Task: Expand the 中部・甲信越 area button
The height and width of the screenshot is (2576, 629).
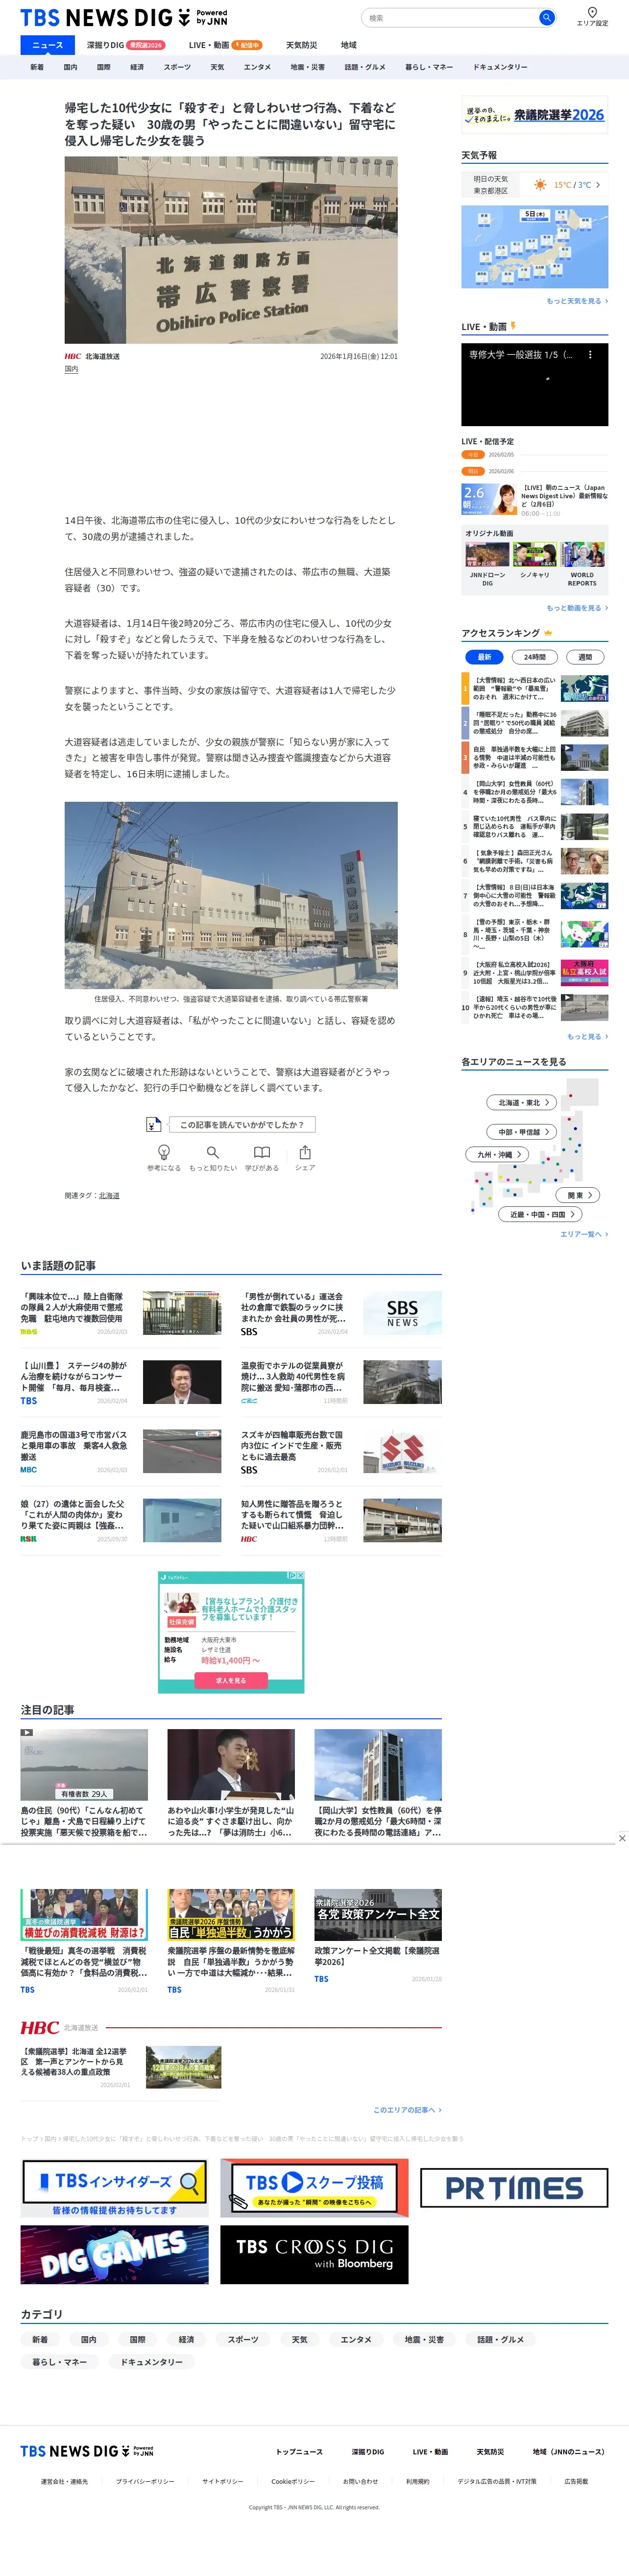Action: (522, 1131)
